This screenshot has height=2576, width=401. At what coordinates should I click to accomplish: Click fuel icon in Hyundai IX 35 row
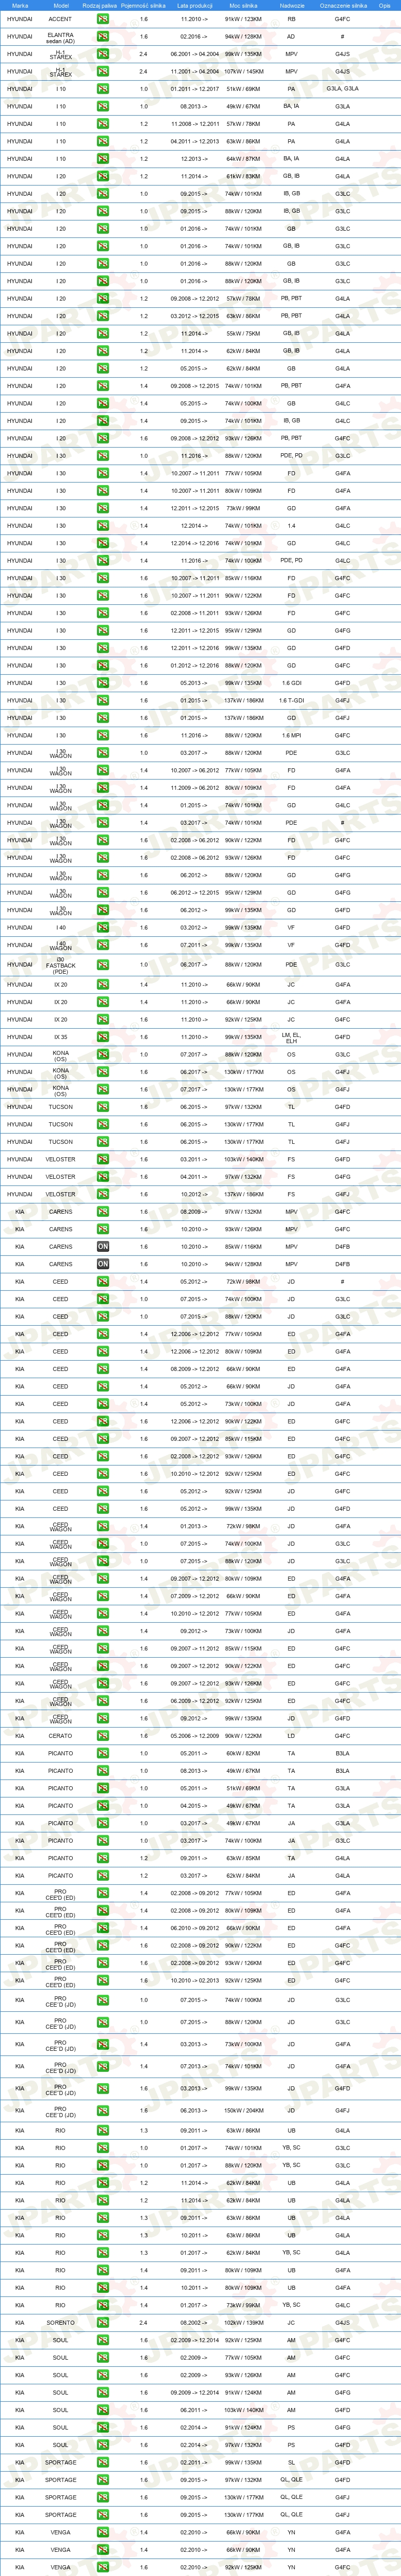103,1037
